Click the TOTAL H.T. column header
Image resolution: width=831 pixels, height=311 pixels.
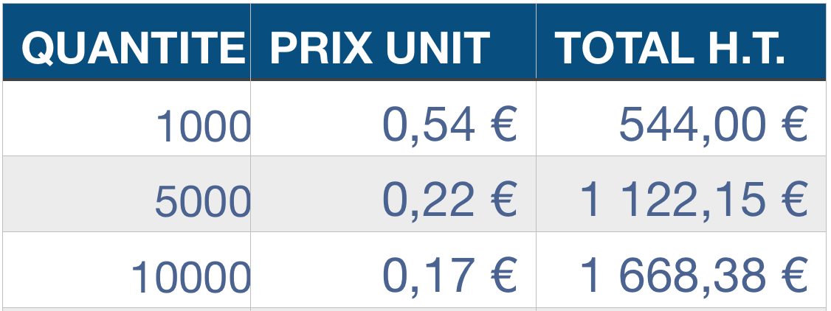click(669, 48)
